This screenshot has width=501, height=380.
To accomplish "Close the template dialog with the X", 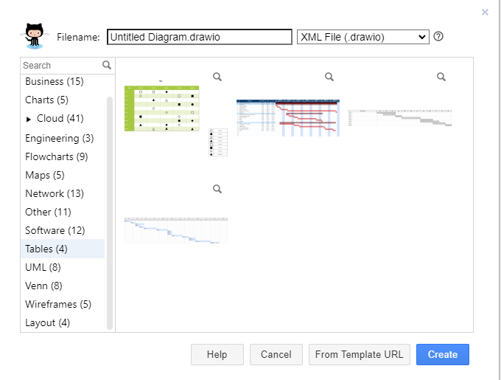I will [x=485, y=12].
